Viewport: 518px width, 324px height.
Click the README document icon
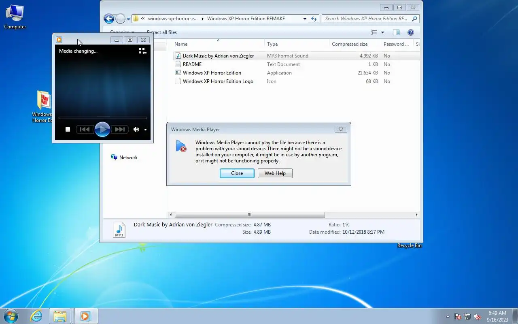[x=178, y=64]
